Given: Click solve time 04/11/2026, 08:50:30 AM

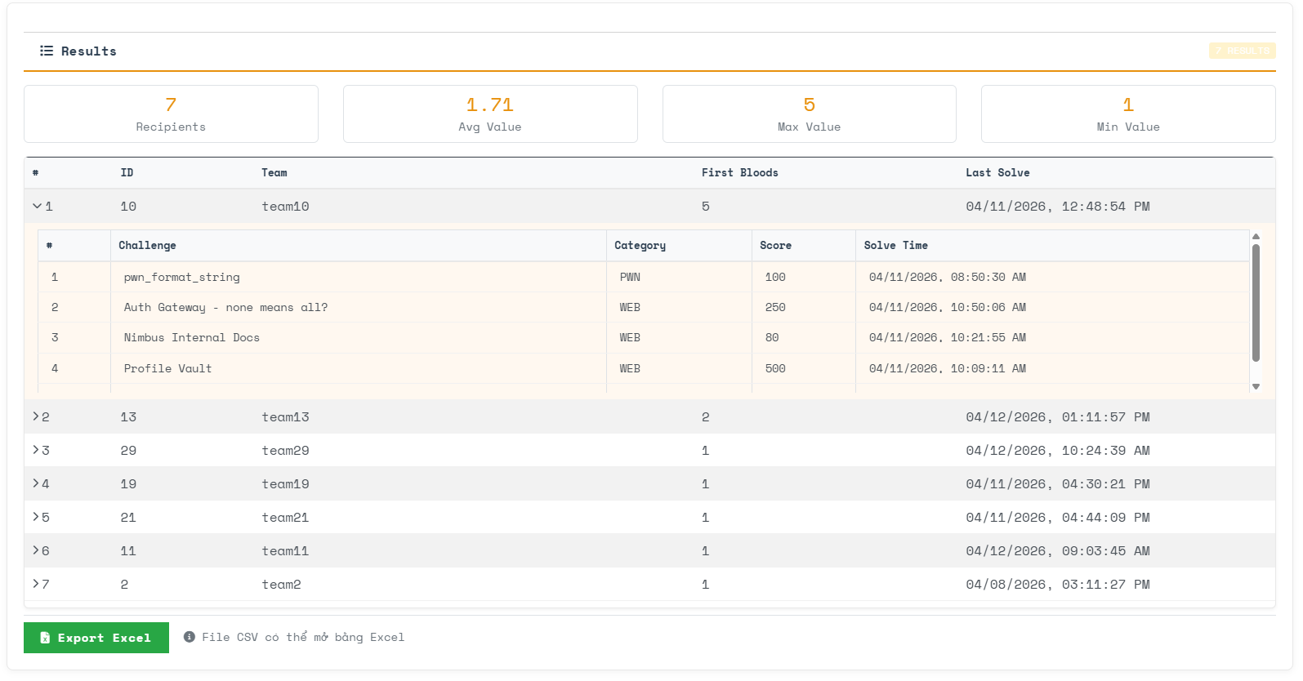Looking at the screenshot, I should pos(948,277).
